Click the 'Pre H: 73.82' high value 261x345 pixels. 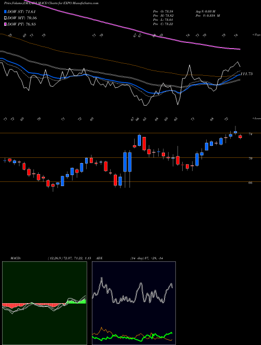click(x=163, y=16)
